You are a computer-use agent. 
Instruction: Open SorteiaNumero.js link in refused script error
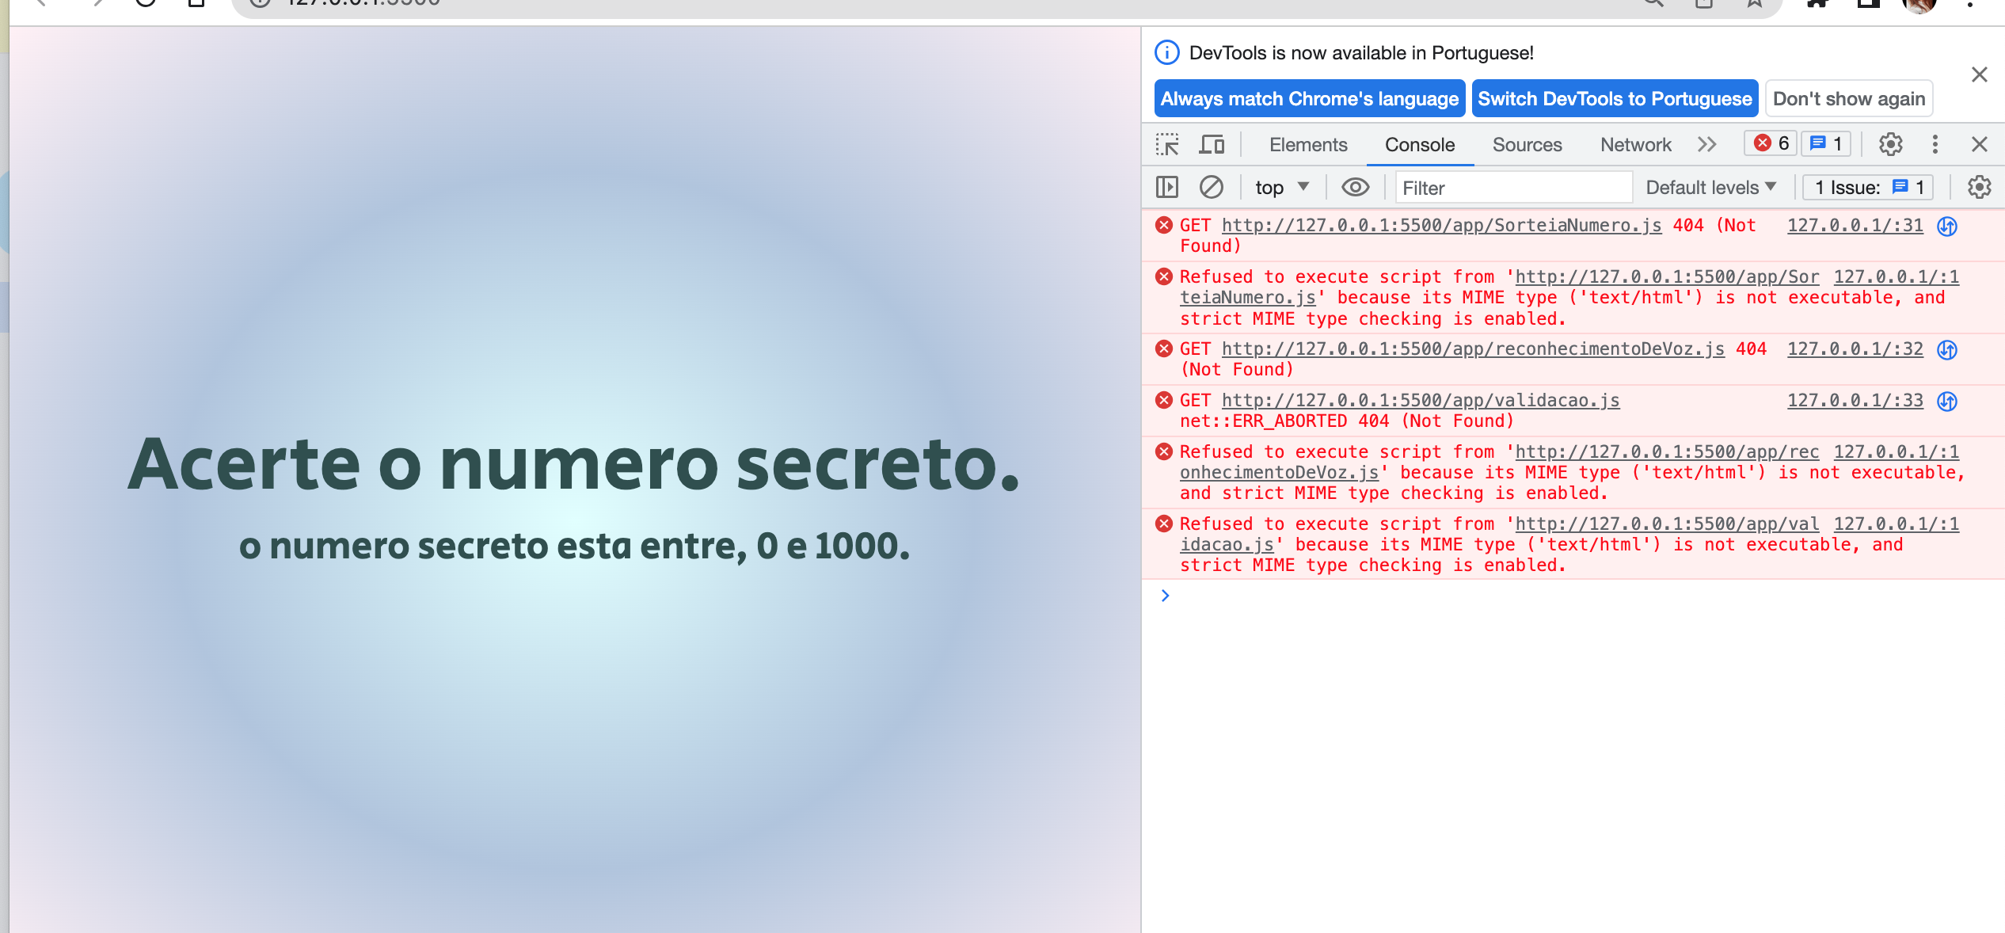pyautogui.click(x=1667, y=276)
